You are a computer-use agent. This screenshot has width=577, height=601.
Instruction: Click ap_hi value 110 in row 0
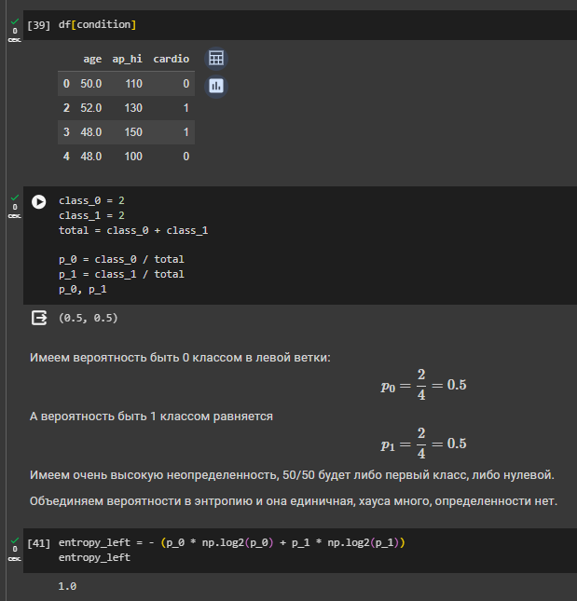134,84
